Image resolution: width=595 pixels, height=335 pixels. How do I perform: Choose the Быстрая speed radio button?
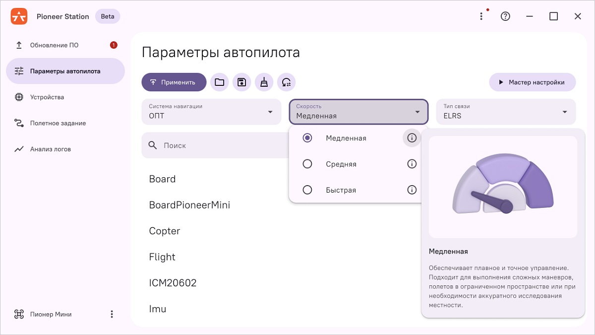[x=307, y=190]
